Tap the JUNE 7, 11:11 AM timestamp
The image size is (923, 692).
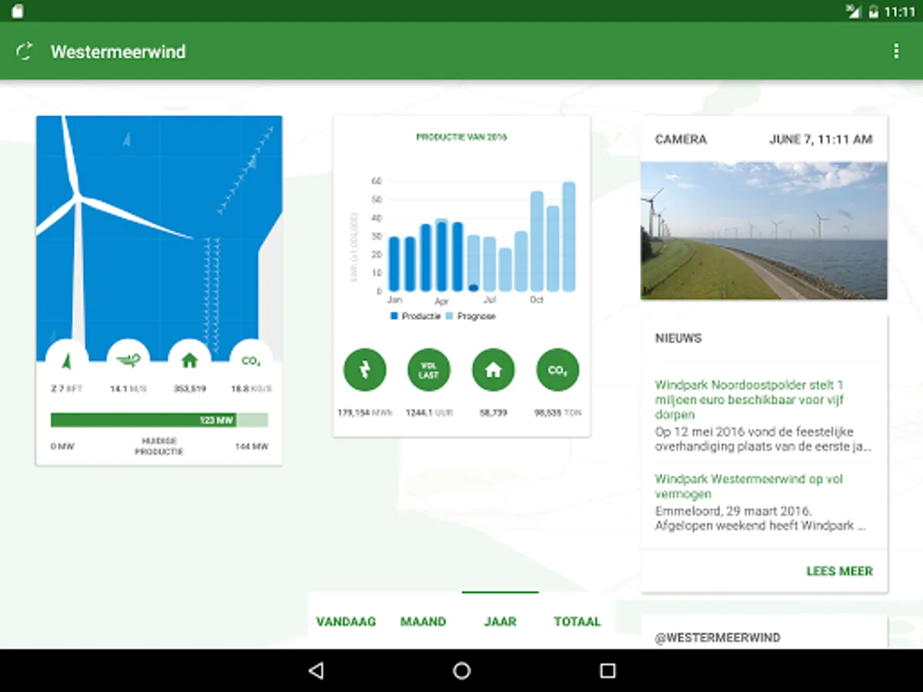pos(821,139)
